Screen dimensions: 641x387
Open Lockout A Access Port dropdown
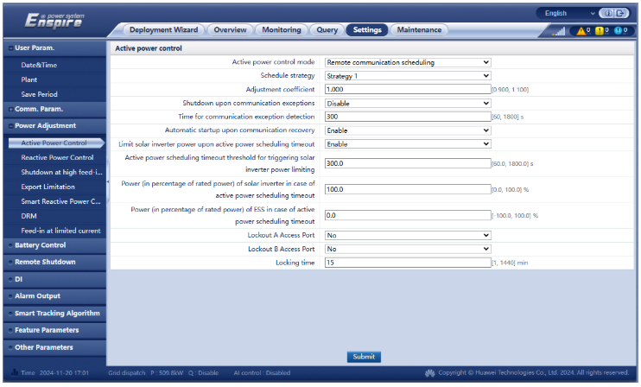click(408, 235)
